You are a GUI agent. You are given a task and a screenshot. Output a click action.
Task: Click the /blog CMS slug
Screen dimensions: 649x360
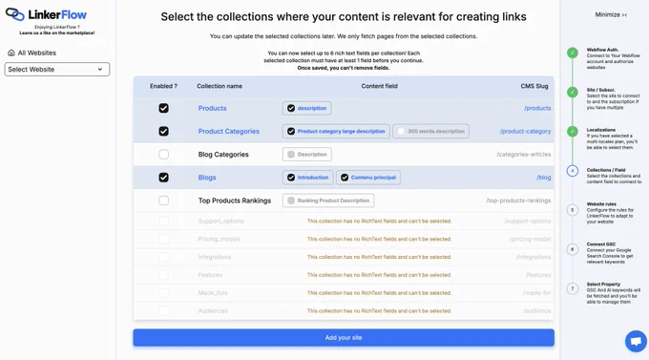(x=543, y=178)
